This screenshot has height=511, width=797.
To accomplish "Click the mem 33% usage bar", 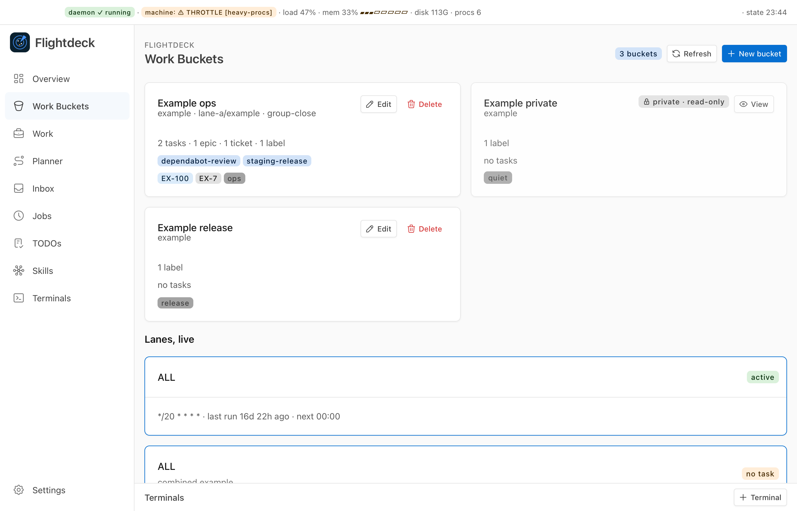I will pos(384,12).
